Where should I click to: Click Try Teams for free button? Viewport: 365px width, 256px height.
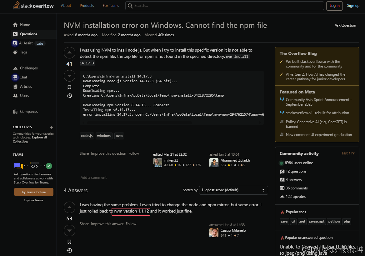33,192
